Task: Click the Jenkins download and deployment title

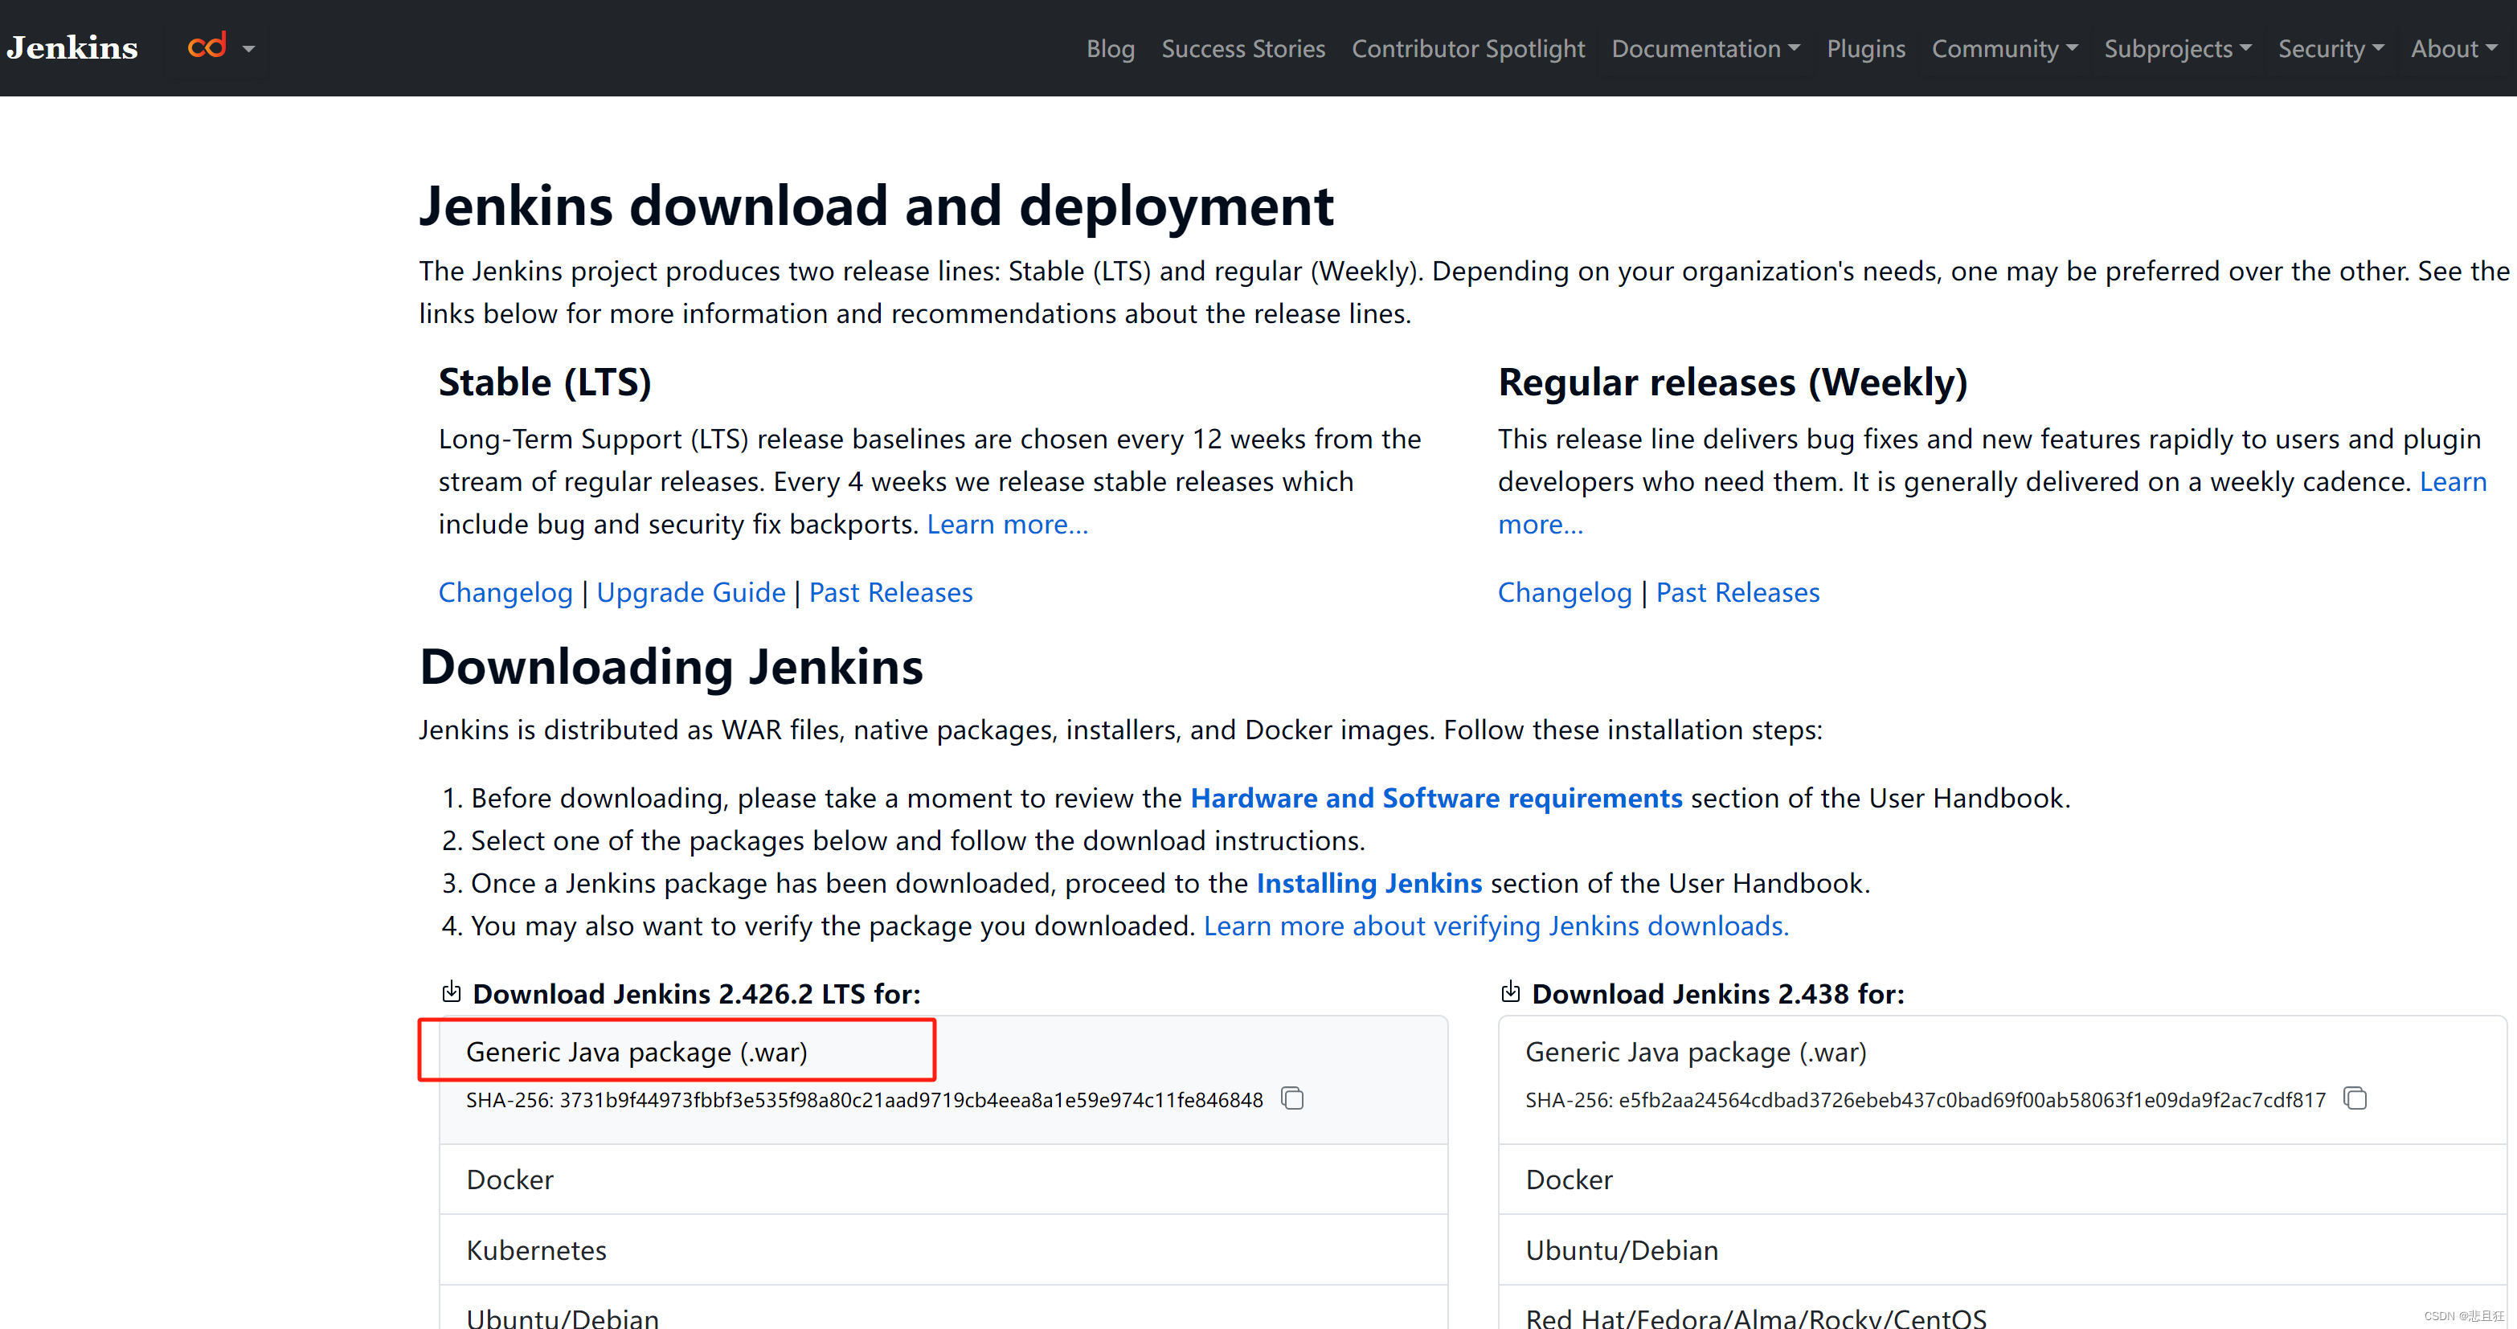Action: pos(875,207)
